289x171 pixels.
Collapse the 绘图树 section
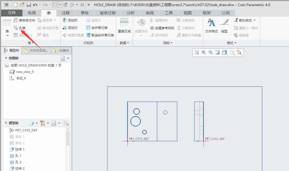tap(6, 58)
